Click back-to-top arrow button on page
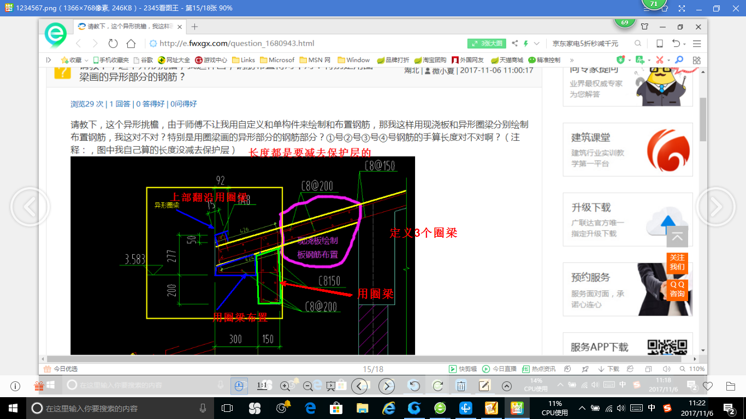 click(x=677, y=237)
